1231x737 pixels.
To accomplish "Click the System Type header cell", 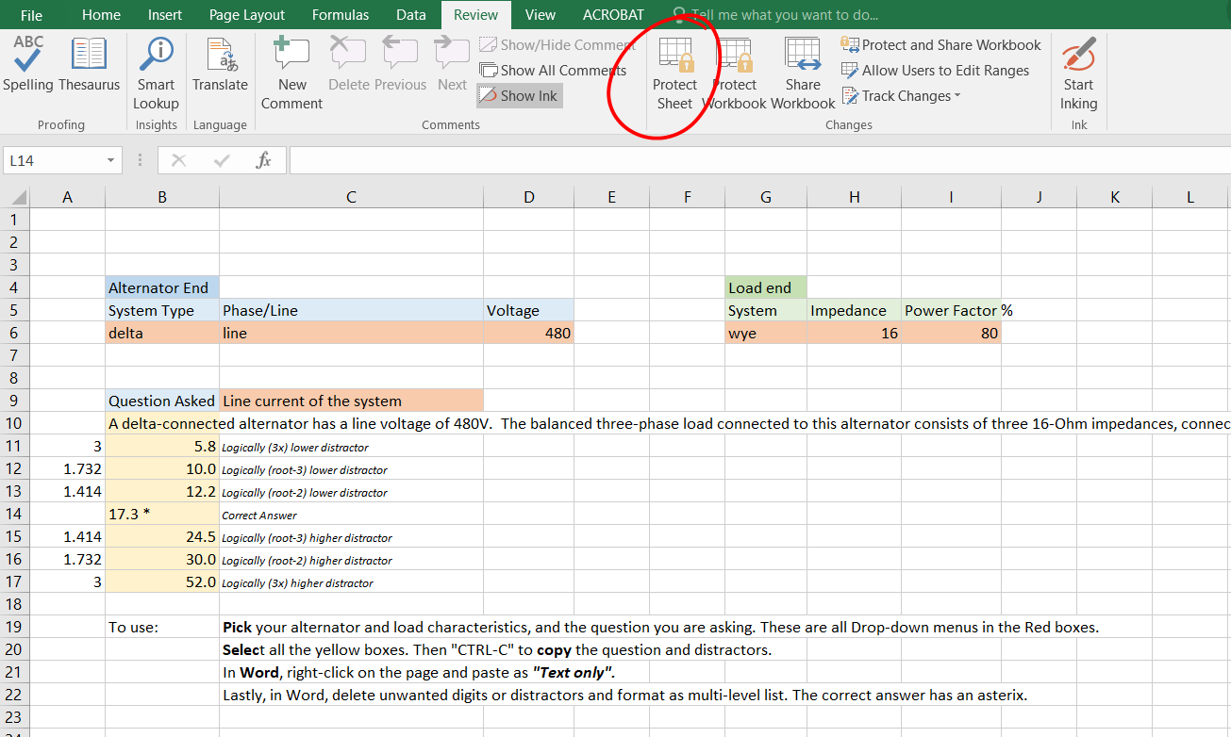I will pyautogui.click(x=162, y=310).
